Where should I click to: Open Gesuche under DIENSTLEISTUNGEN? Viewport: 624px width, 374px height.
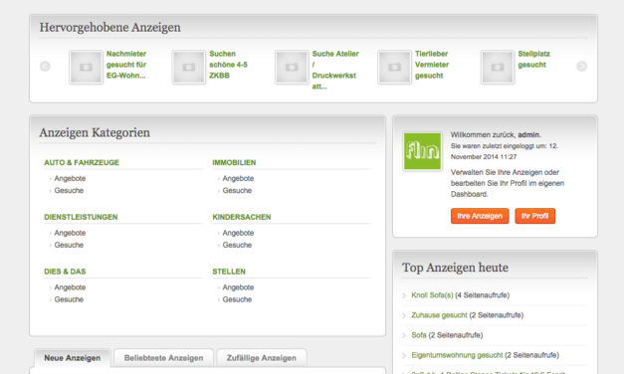(x=69, y=245)
